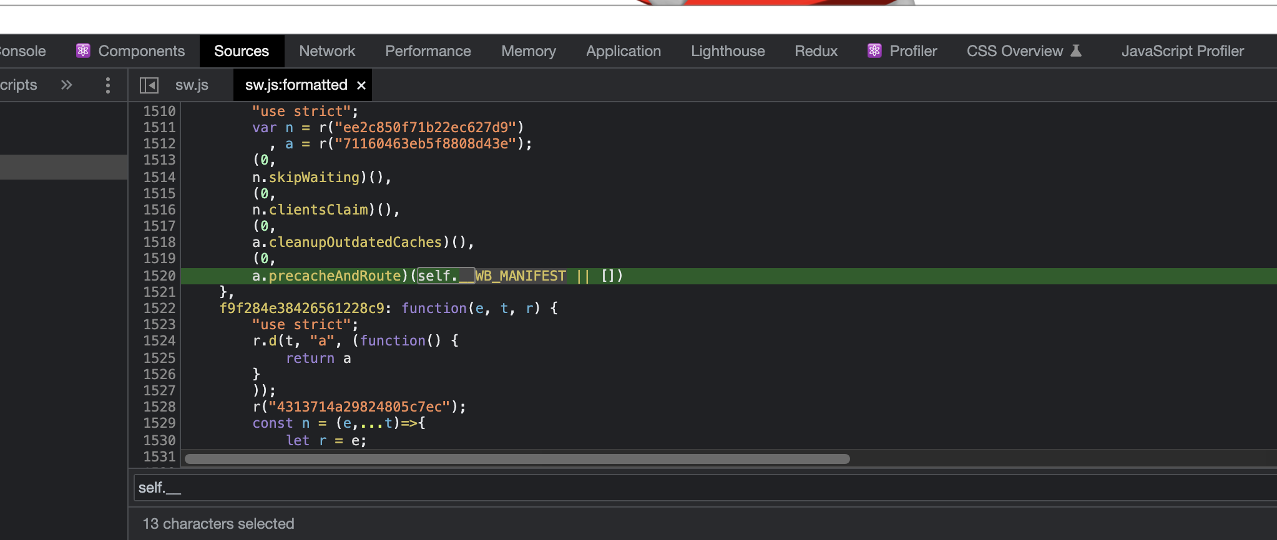Viewport: 1277px width, 540px height.
Task: Click the React icon beside Components
Action: tap(83, 51)
